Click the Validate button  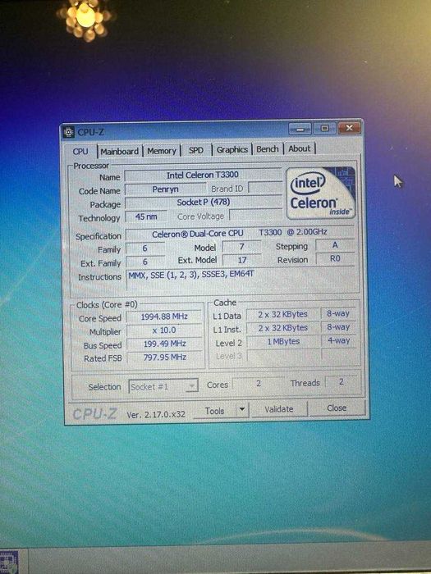[x=279, y=409]
